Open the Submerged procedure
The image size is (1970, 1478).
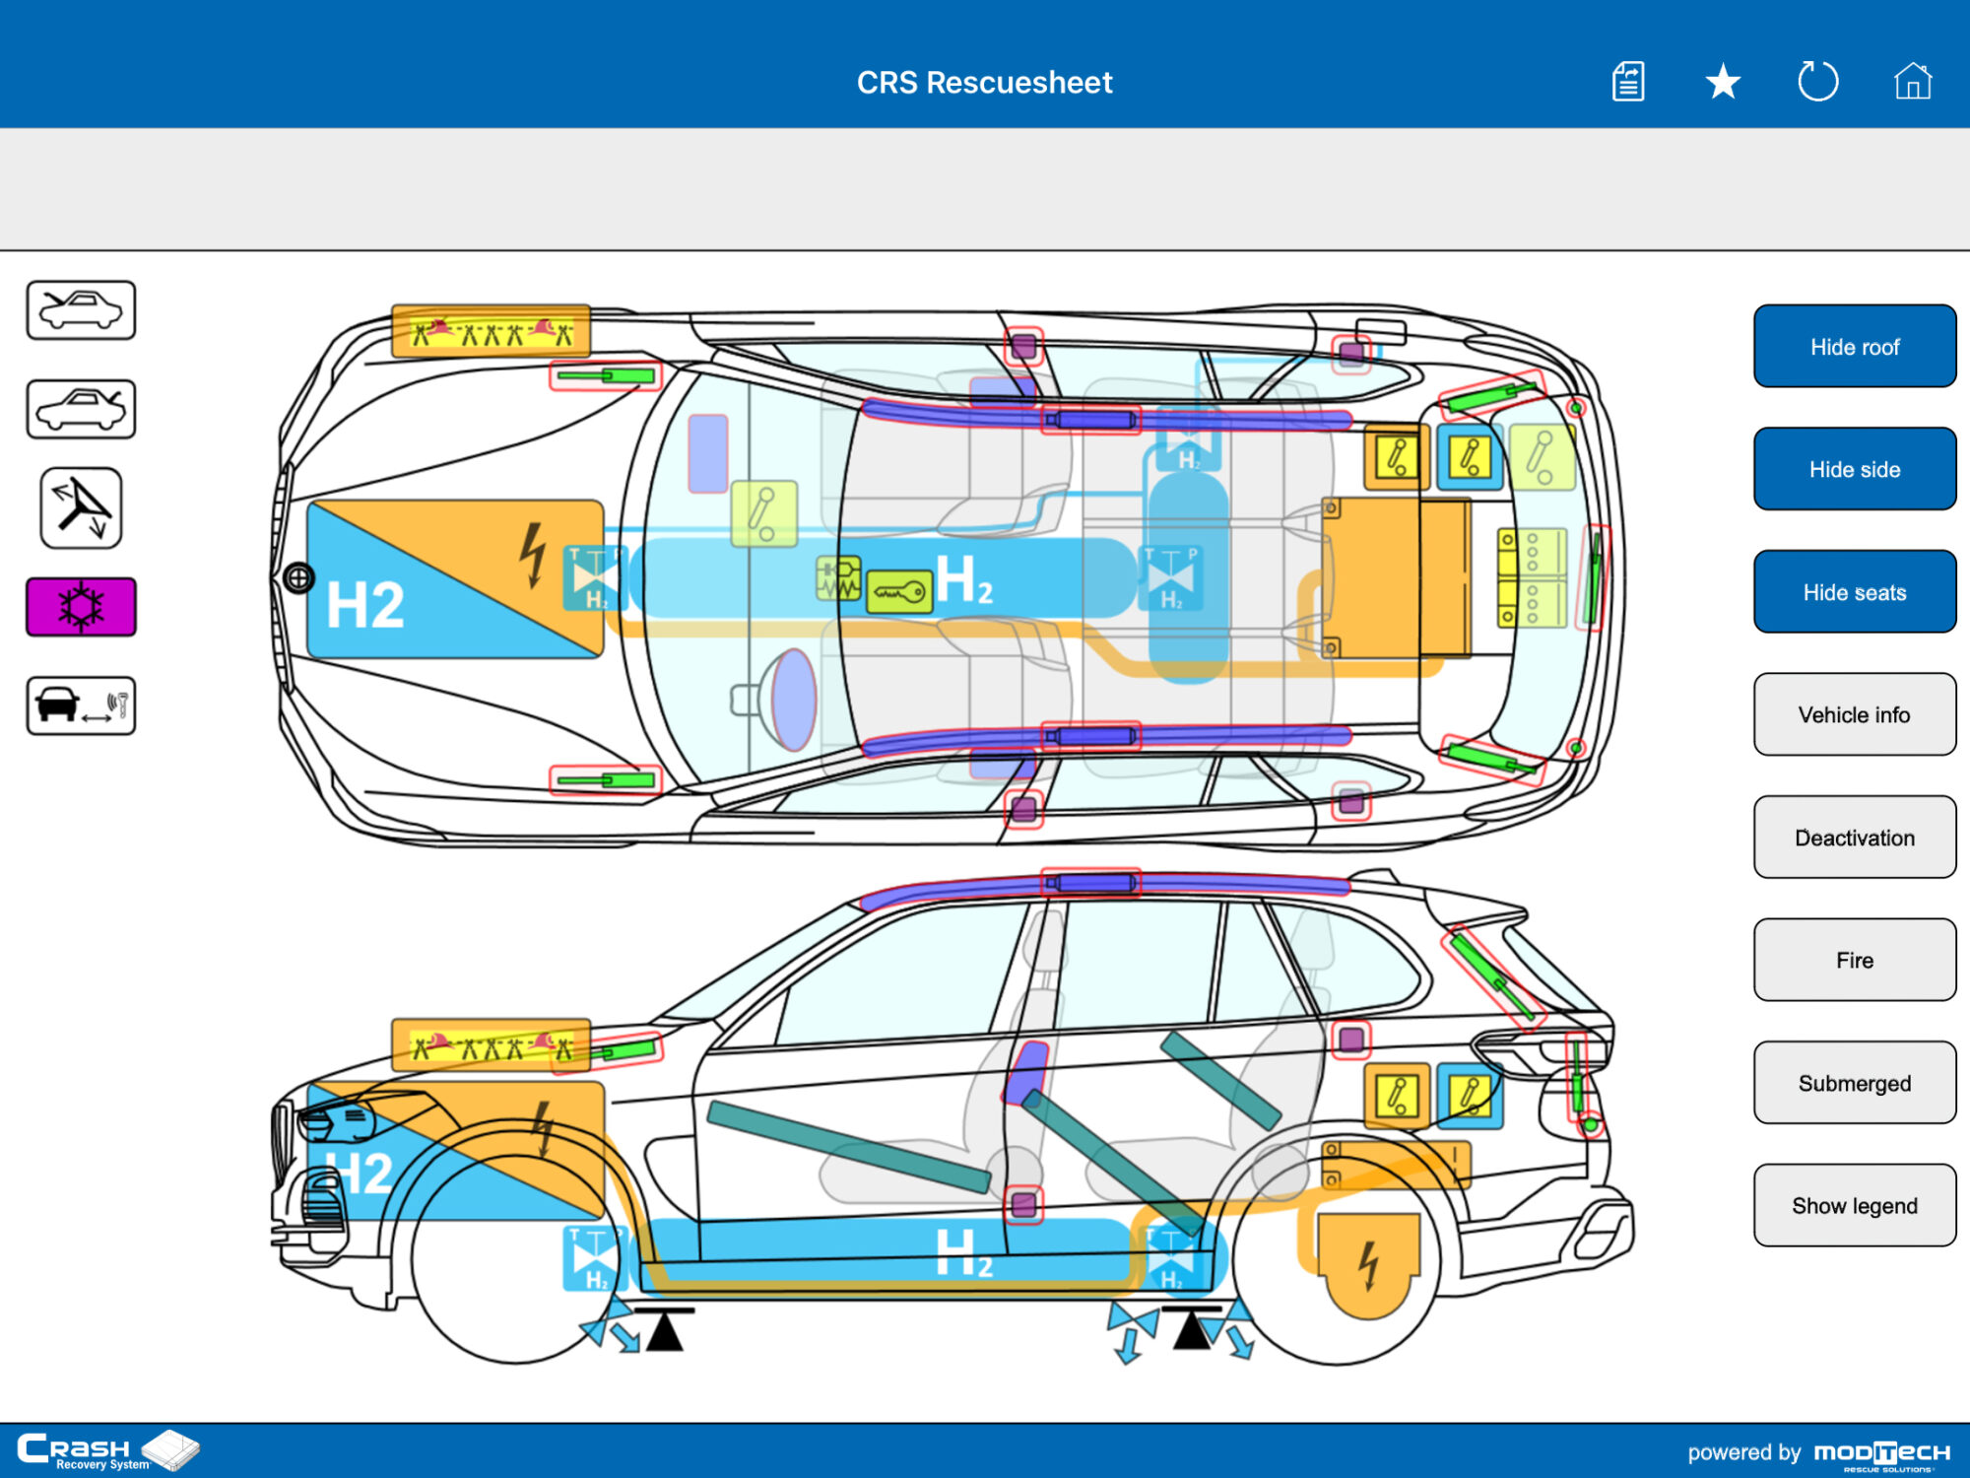(x=1855, y=1082)
